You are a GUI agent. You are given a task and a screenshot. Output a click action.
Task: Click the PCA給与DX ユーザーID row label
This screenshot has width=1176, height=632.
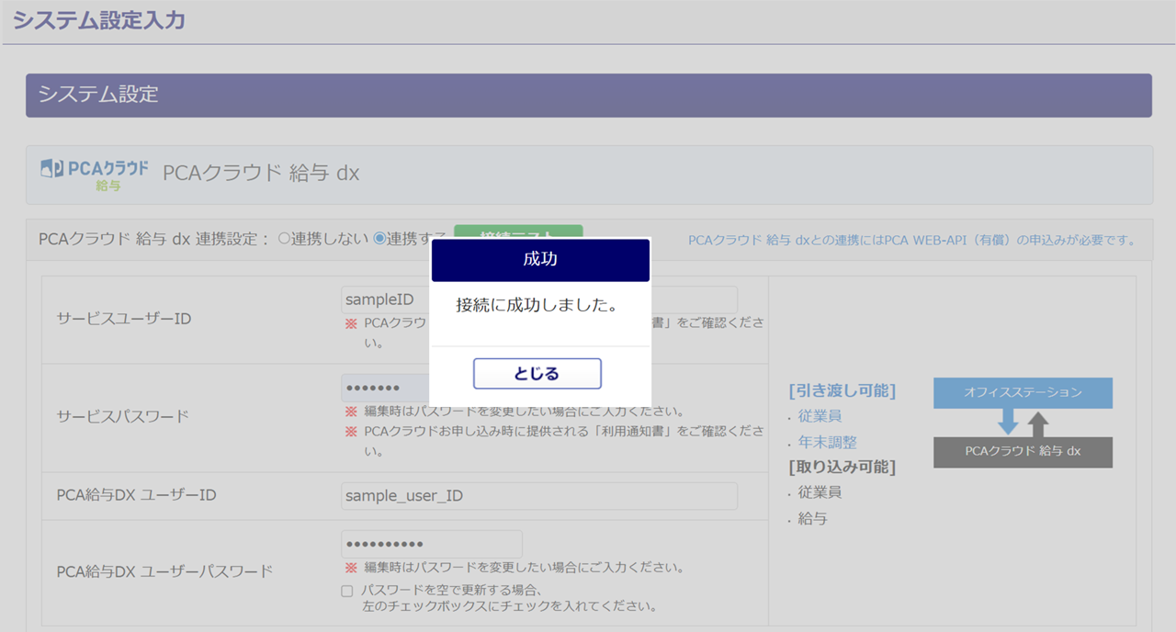pyautogui.click(x=136, y=495)
